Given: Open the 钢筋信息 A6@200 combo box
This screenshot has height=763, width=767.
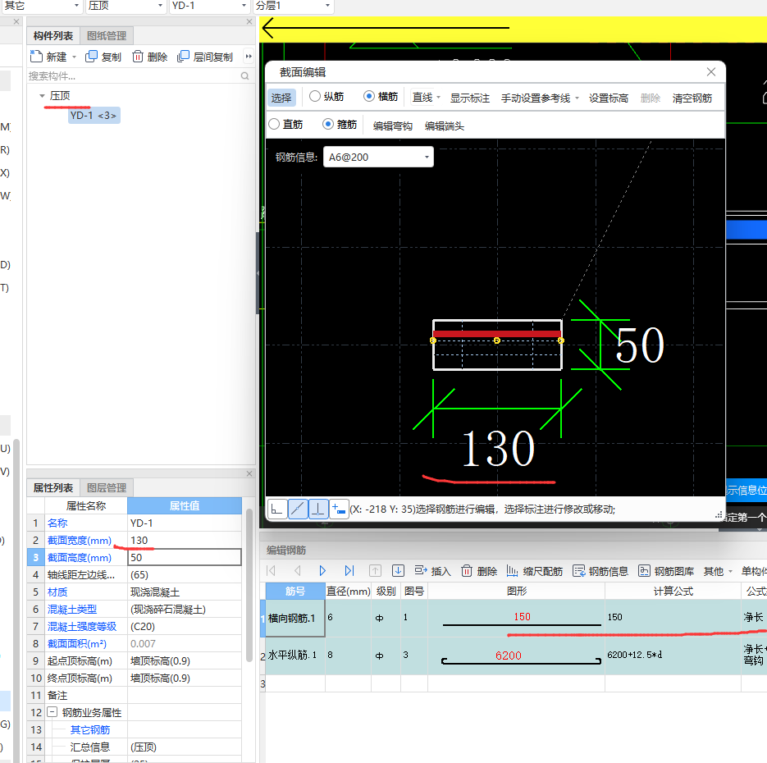Looking at the screenshot, I should pyautogui.click(x=378, y=157).
